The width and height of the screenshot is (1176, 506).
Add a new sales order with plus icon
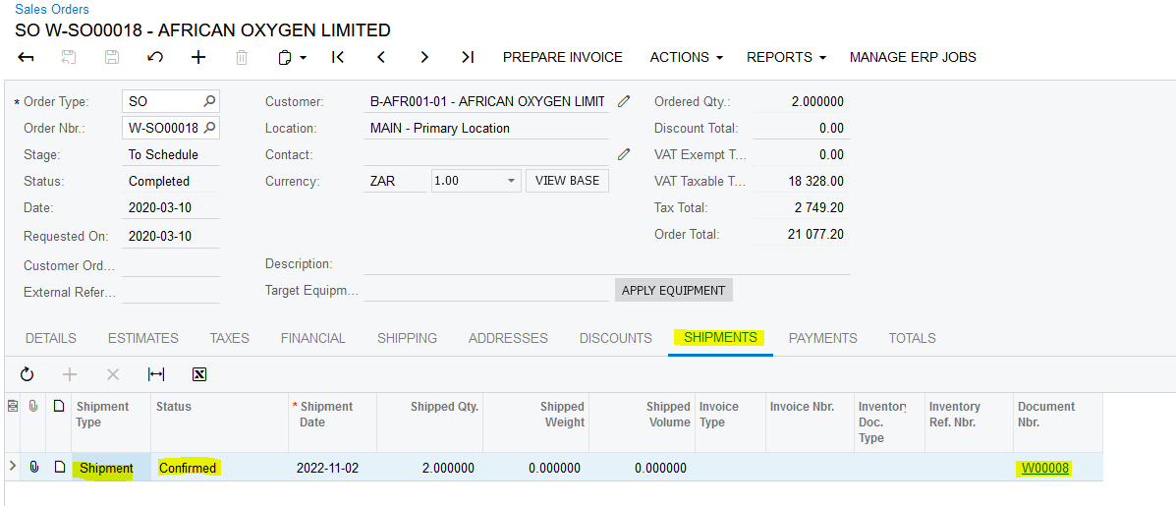198,57
